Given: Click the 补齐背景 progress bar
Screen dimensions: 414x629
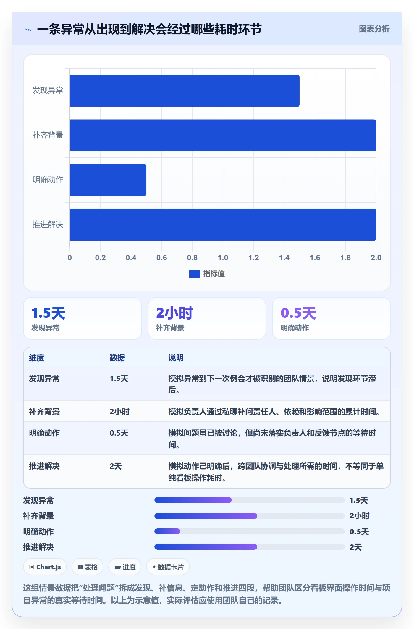Looking at the screenshot, I should (250, 516).
